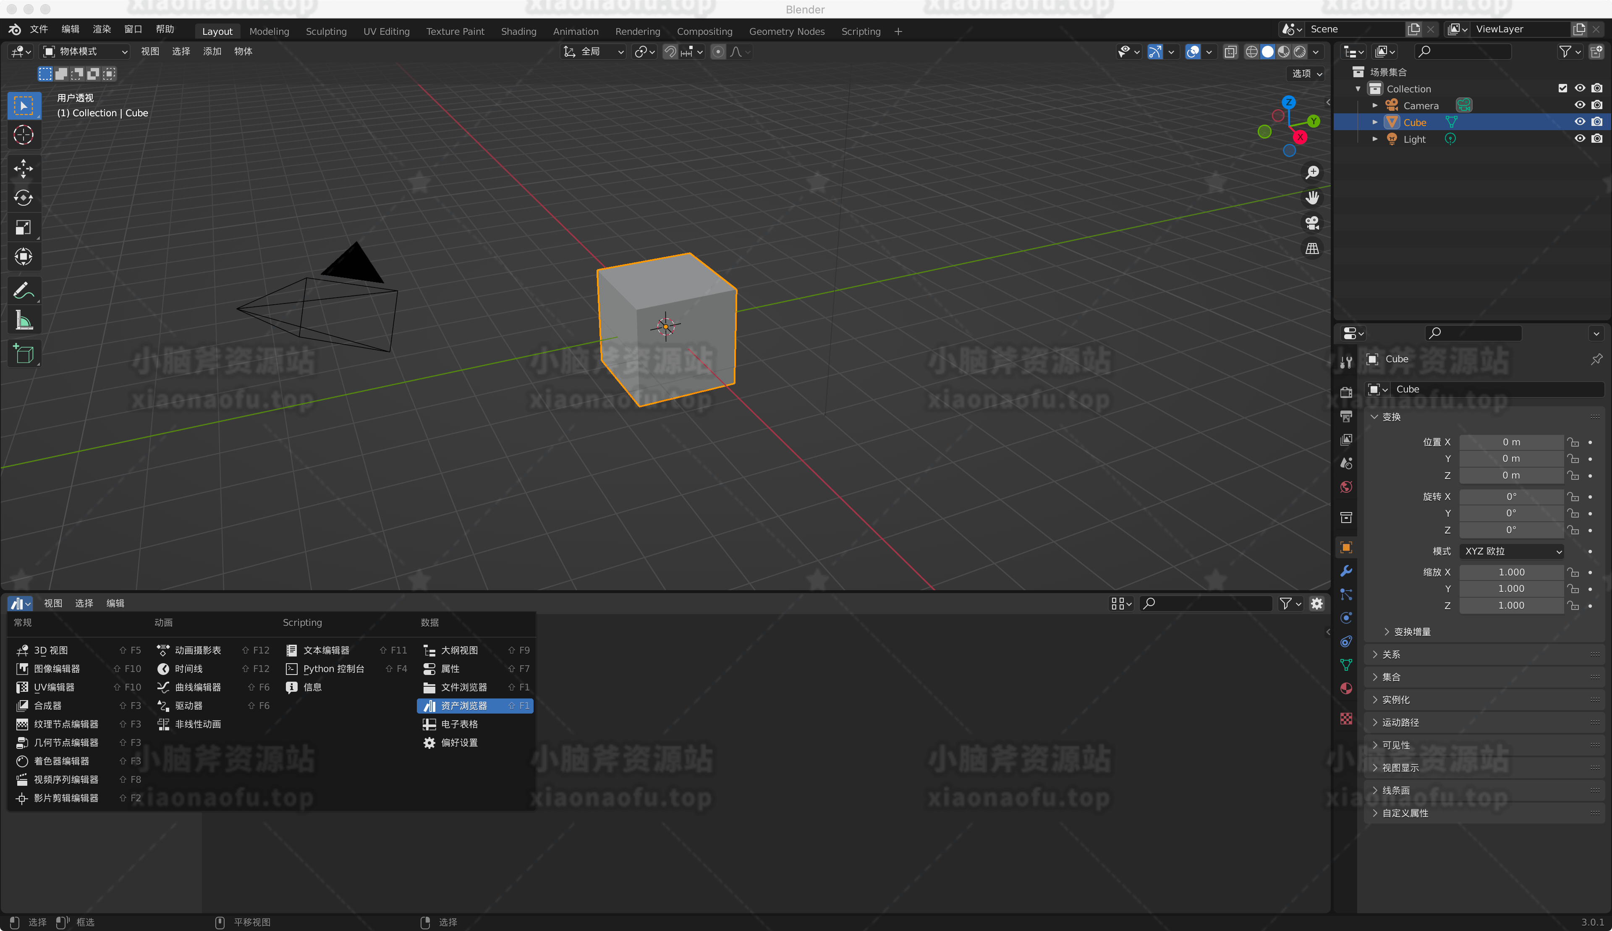Toggle Cube render visibility camera icon

tap(1596, 122)
